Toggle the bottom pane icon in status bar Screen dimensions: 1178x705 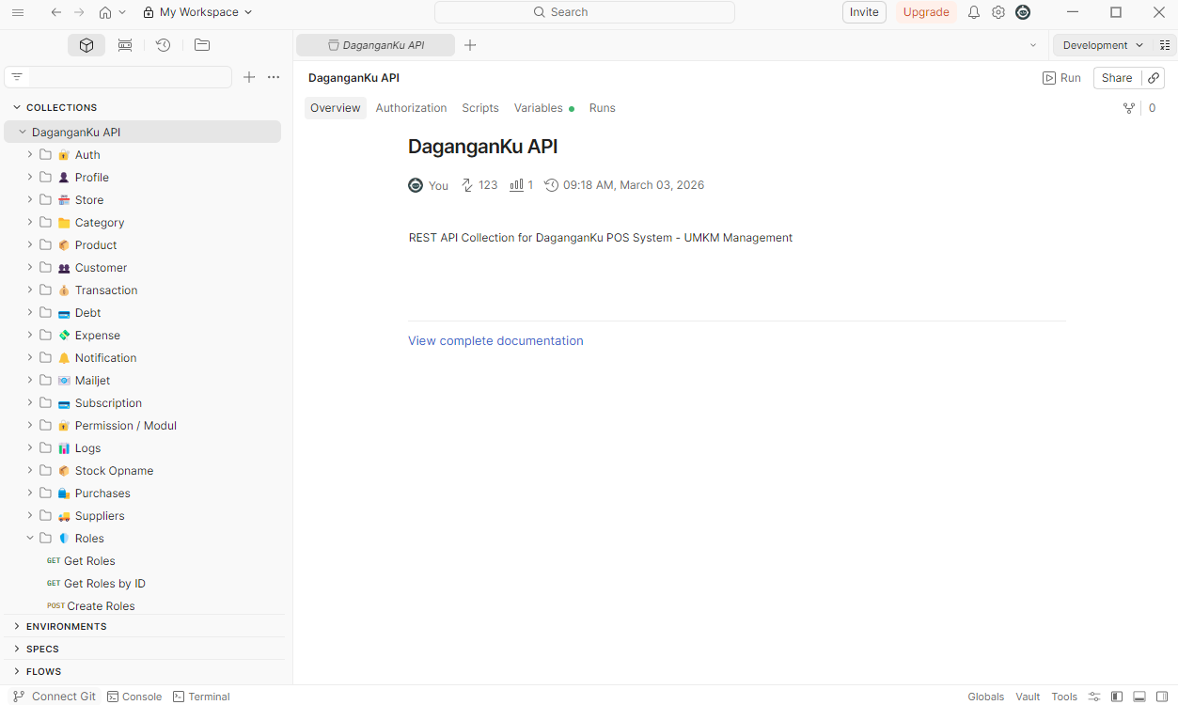[x=1139, y=697]
